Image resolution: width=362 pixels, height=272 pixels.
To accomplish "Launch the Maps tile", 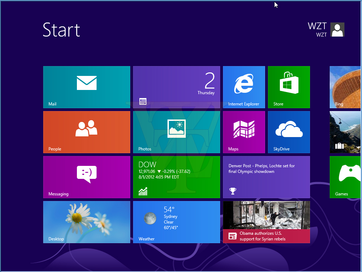I will [244, 132].
